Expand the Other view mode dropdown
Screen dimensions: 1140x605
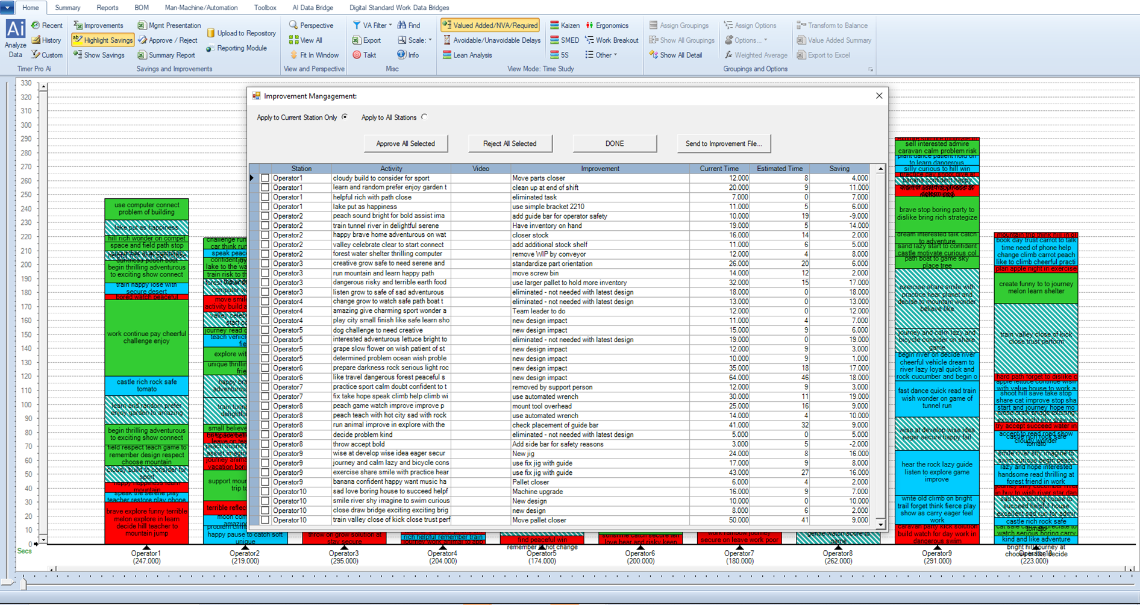(615, 55)
